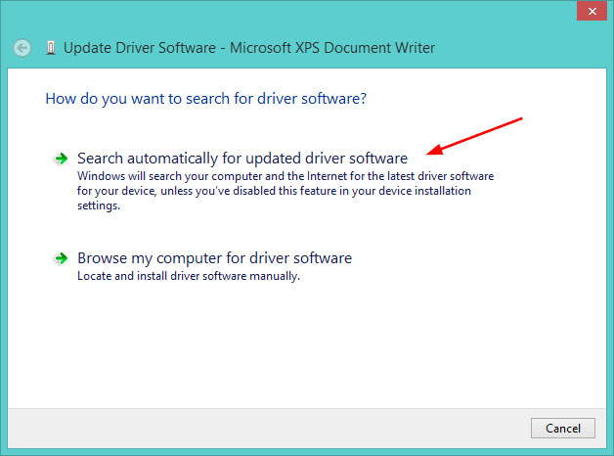The height and width of the screenshot is (456, 614).
Task: Close the Update Driver Software dialog
Action: (x=592, y=11)
